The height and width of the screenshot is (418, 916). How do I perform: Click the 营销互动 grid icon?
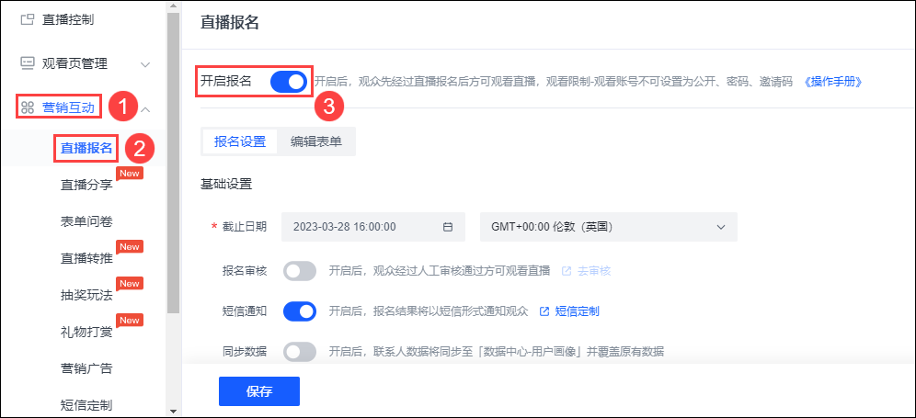click(x=28, y=107)
